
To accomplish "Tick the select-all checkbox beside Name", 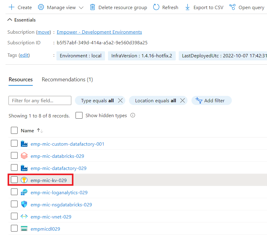I will (14, 130).
